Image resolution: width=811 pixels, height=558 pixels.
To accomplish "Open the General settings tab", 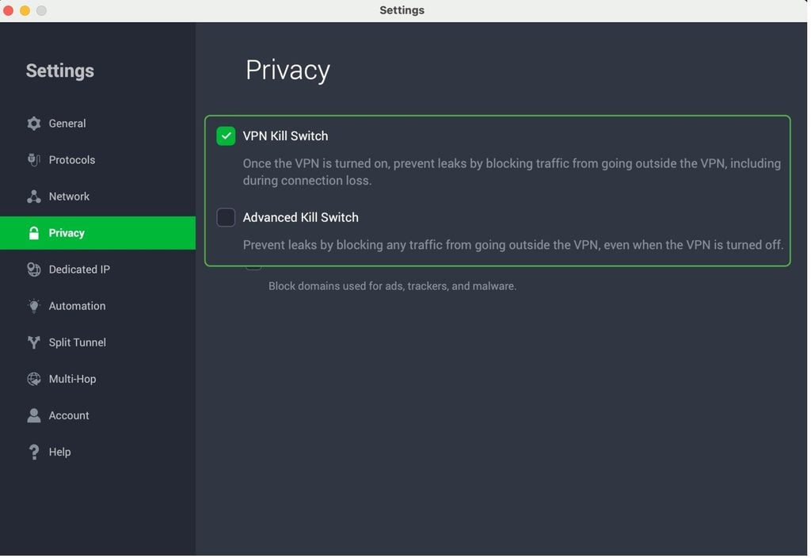I will 97,124.
